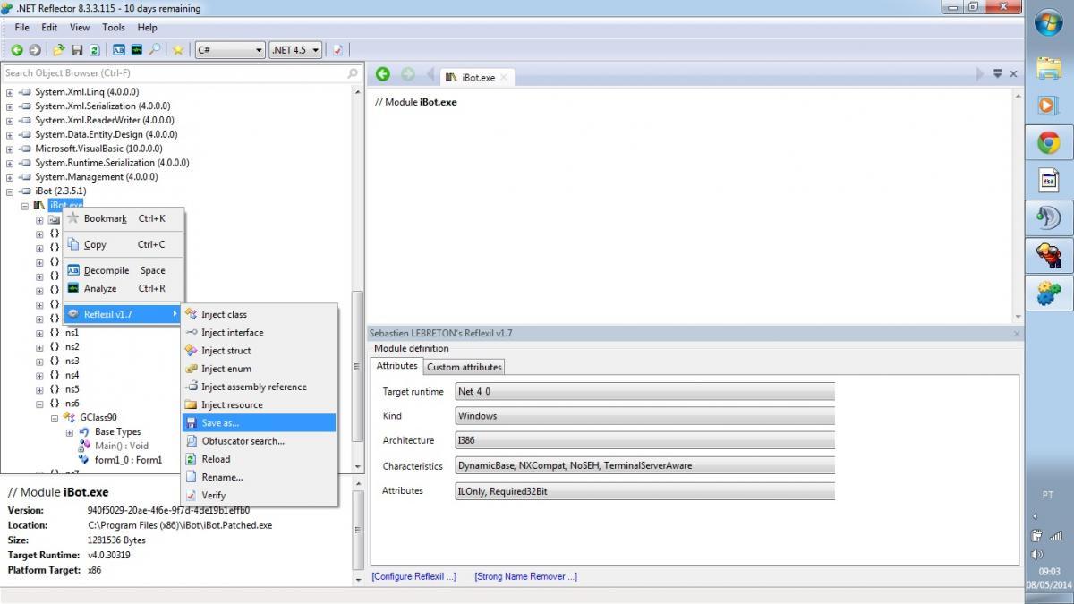Open Windows Start orb
This screenshot has width=1074, height=604.
(x=1049, y=23)
